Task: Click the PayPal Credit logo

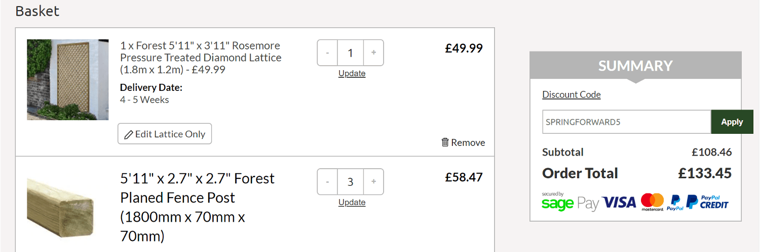Action: pos(707,202)
